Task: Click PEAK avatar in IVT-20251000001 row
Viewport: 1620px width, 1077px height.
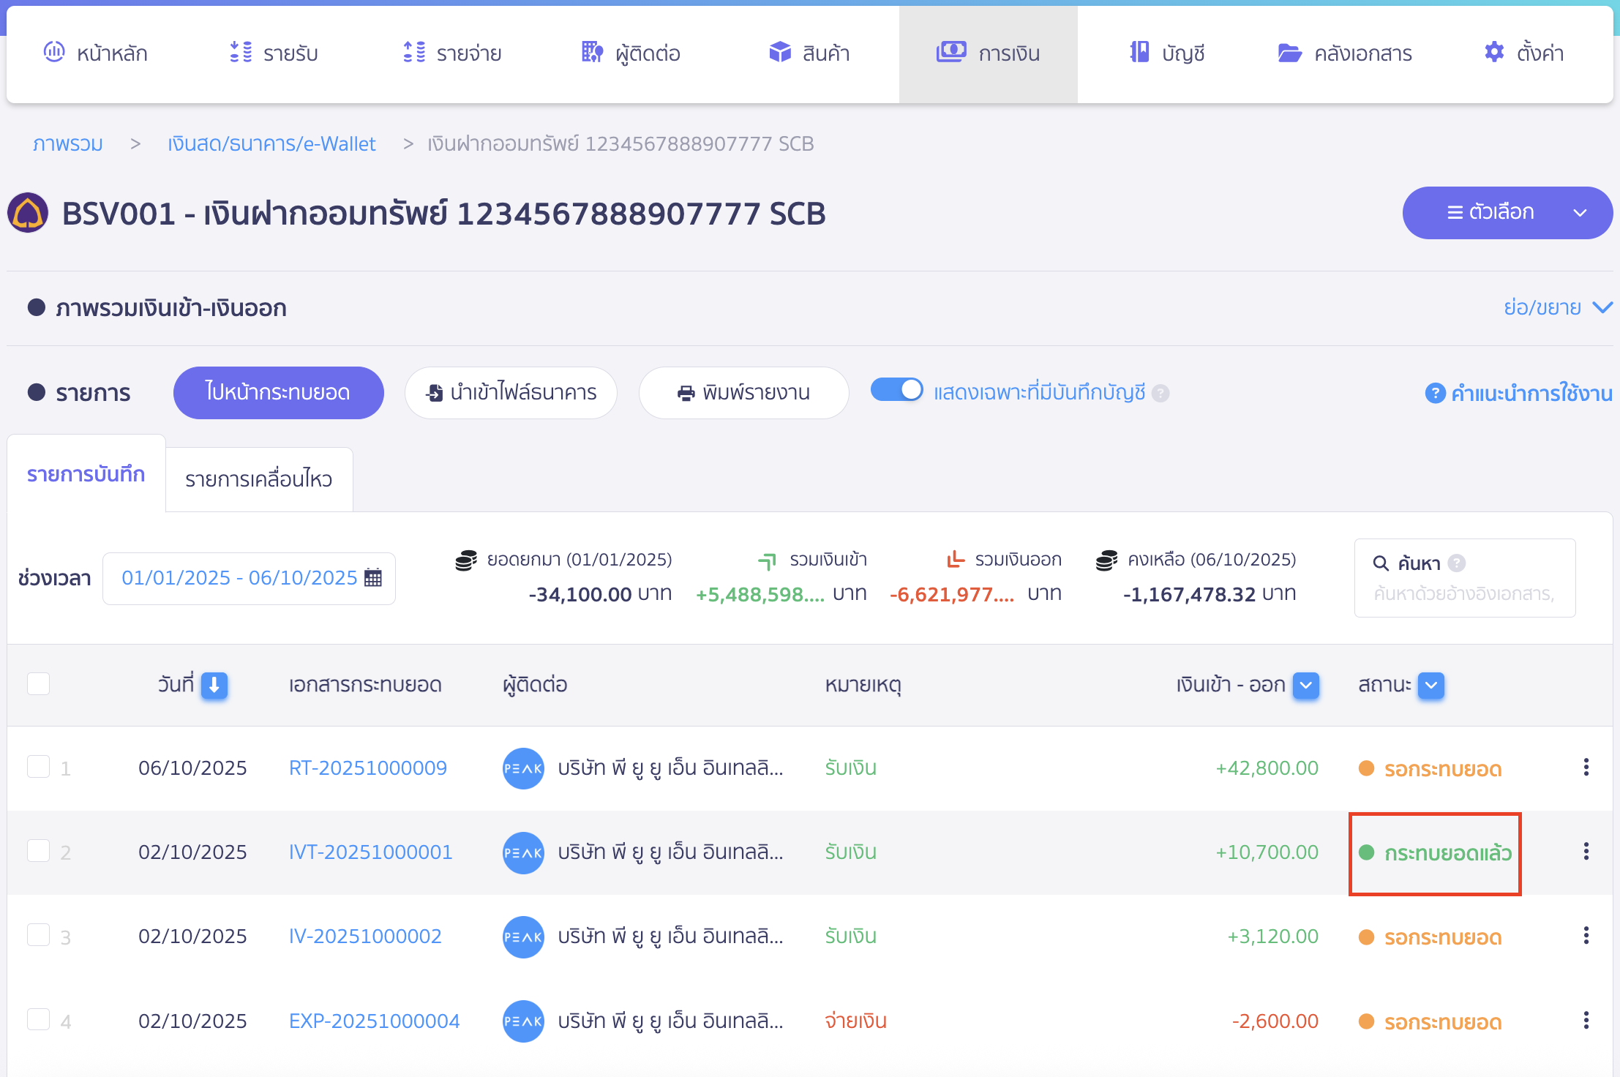Action: pyautogui.click(x=523, y=852)
